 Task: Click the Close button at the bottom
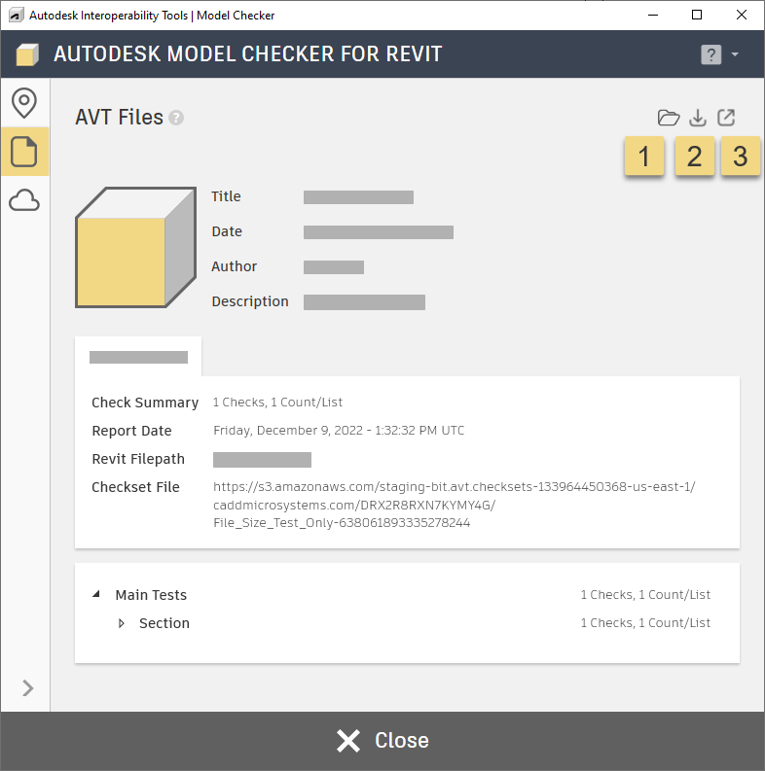(382, 741)
